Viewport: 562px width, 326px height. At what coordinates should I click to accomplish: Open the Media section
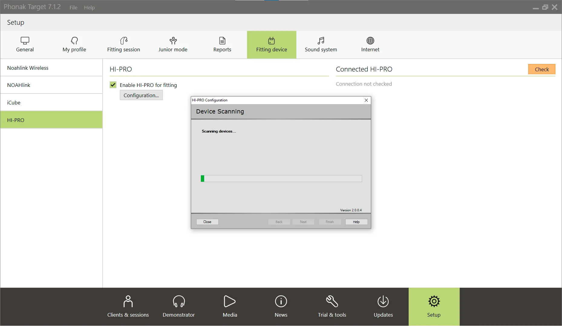coord(230,307)
